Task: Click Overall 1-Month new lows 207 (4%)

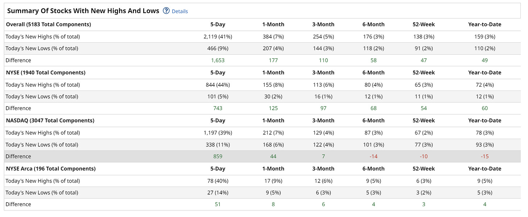Action: click(273, 49)
